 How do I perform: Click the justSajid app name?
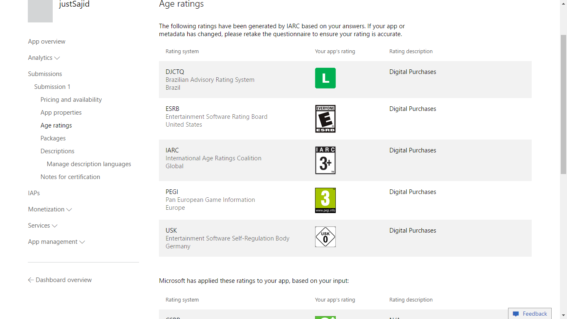click(x=74, y=5)
